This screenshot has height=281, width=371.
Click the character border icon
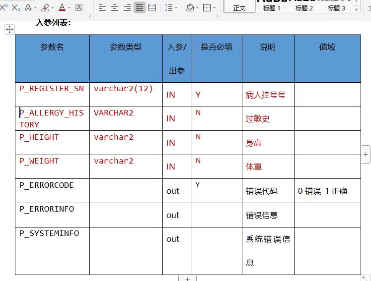click(79, 7)
